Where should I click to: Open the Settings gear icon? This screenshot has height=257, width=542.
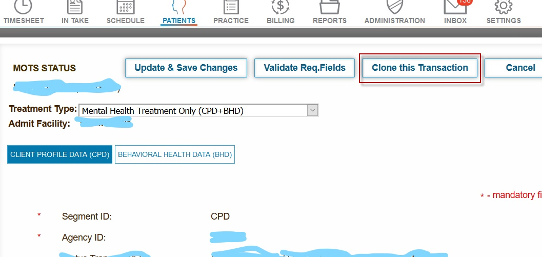coord(503,6)
